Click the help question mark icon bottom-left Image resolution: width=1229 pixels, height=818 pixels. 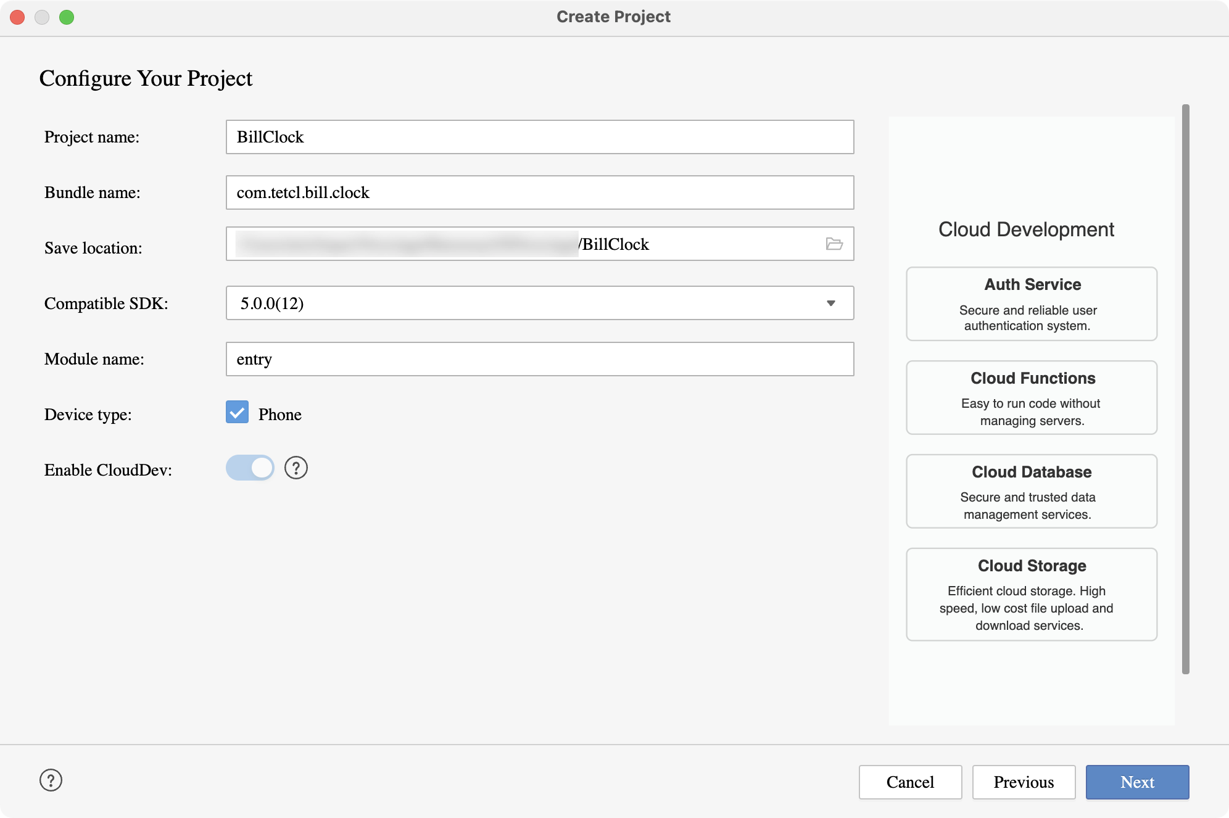click(x=51, y=780)
